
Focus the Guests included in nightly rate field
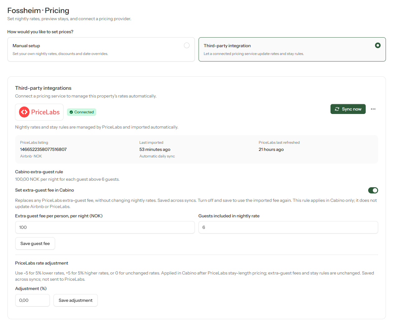click(x=288, y=227)
